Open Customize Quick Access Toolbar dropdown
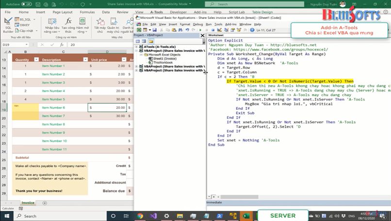Viewport: 391px width, 221px height. point(90,4)
